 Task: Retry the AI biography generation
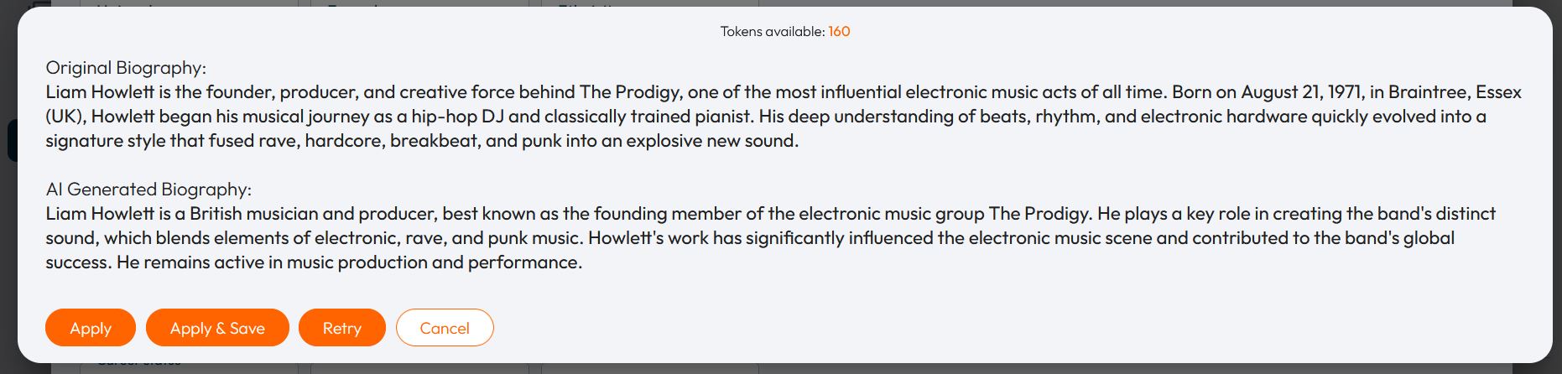[x=341, y=328]
